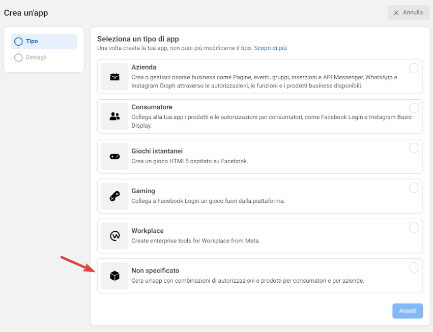Click the Consumatore description about Facebook Login
The height and width of the screenshot is (332, 433).
(x=272, y=121)
